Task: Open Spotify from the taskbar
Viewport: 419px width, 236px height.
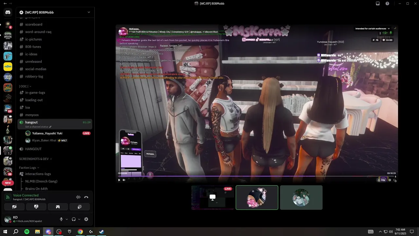Action: click(x=27, y=232)
